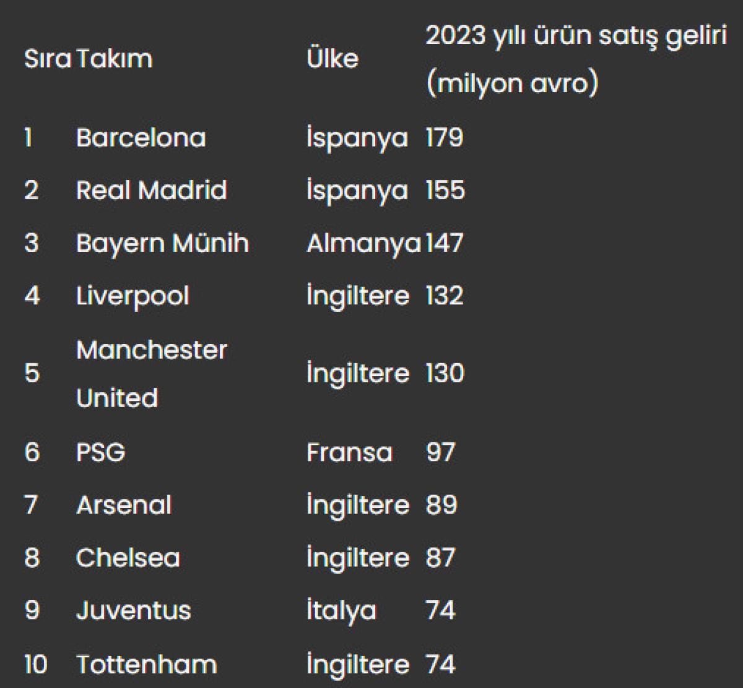The height and width of the screenshot is (688, 743).
Task: Click the Juventus team name
Action: point(134,611)
